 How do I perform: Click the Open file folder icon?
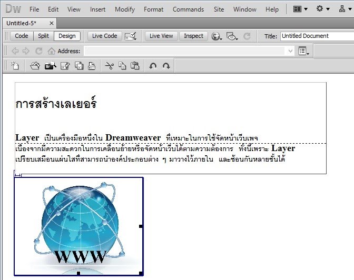point(35,66)
